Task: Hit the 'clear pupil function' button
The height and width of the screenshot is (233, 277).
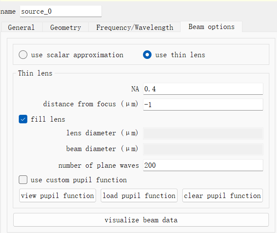Action: coord(222,195)
